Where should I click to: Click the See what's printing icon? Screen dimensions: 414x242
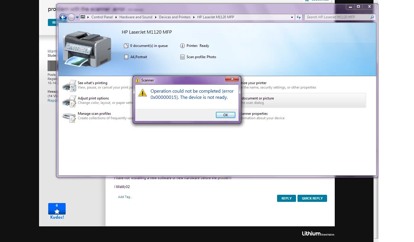(x=69, y=85)
